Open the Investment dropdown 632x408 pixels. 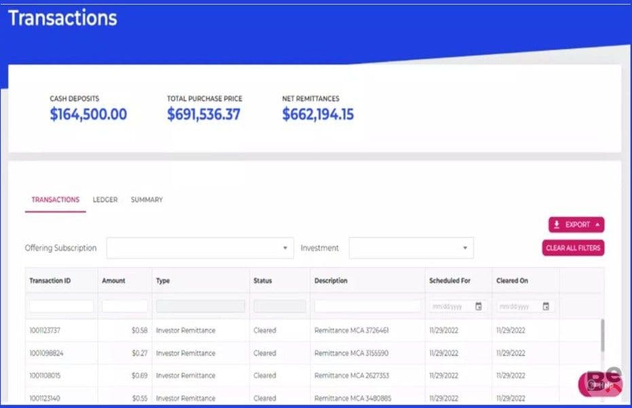click(411, 248)
